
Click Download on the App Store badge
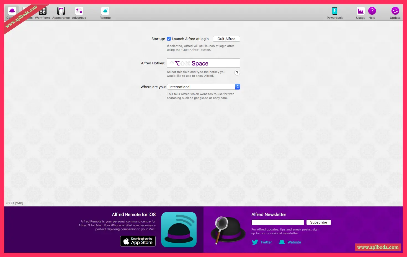[x=138, y=241]
